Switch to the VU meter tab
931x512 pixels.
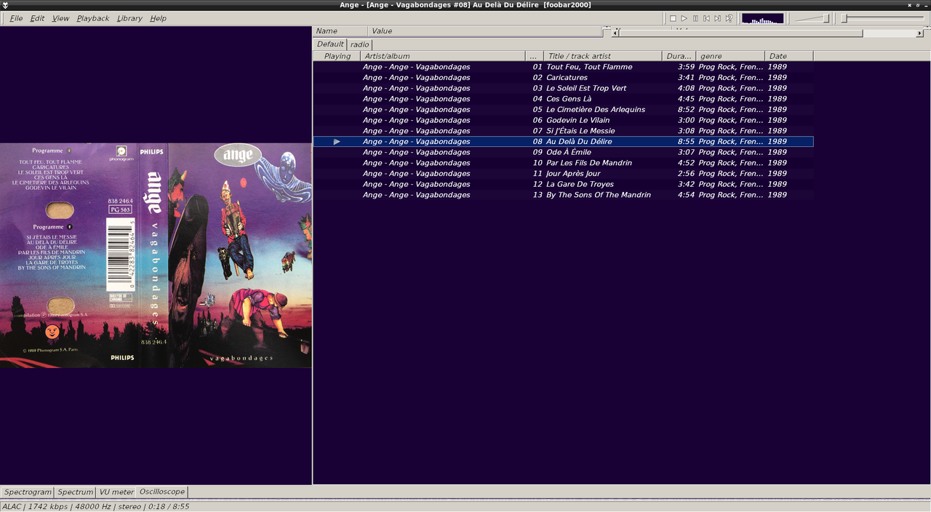point(117,492)
